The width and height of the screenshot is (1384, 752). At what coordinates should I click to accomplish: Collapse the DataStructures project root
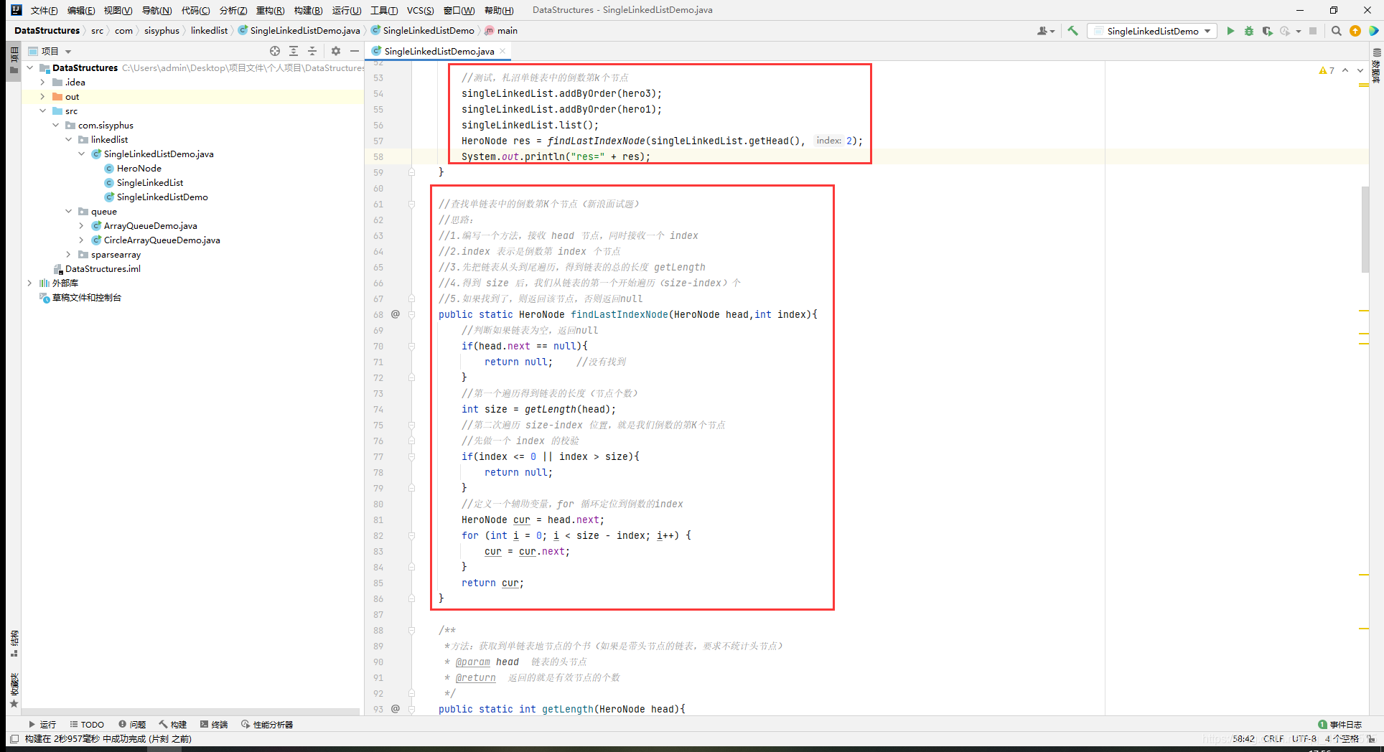pos(30,68)
